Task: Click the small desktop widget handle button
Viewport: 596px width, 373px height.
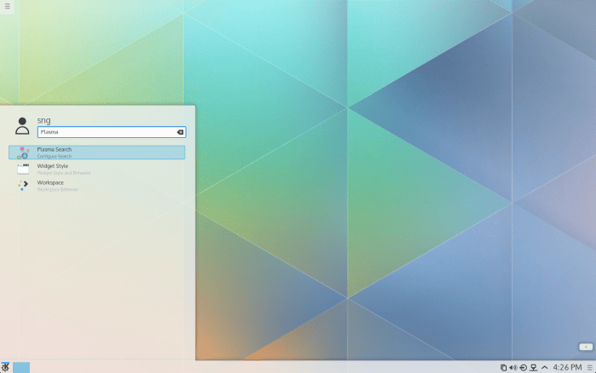Action: [585, 347]
